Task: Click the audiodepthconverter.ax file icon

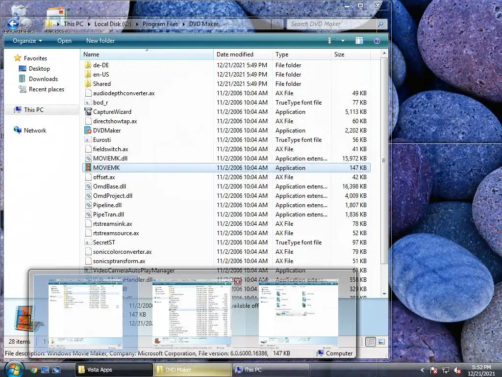Action: click(88, 93)
